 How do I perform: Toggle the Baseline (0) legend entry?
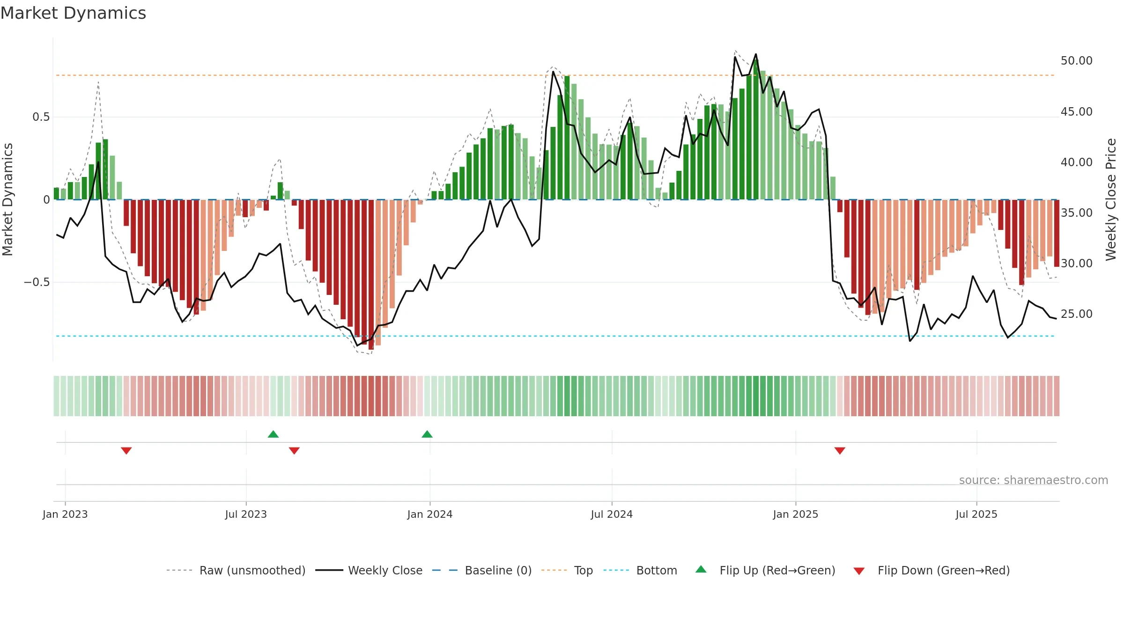pos(482,570)
